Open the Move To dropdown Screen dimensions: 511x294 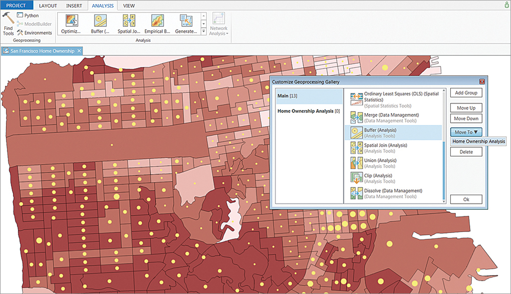(x=466, y=132)
